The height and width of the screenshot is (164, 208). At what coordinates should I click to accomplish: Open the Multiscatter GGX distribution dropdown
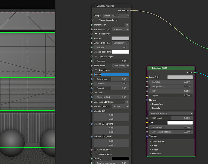171,113
